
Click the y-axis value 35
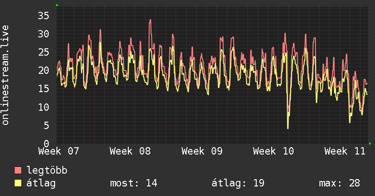44,16
